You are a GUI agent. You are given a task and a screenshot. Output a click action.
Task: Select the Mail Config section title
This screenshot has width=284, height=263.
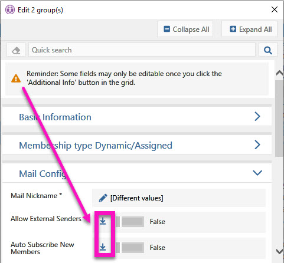(43, 174)
